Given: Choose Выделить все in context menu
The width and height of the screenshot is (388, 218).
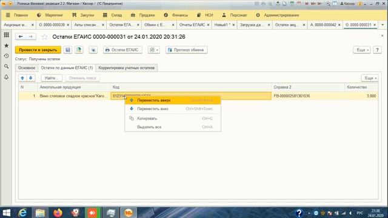Looking at the screenshot, I should [173, 127].
